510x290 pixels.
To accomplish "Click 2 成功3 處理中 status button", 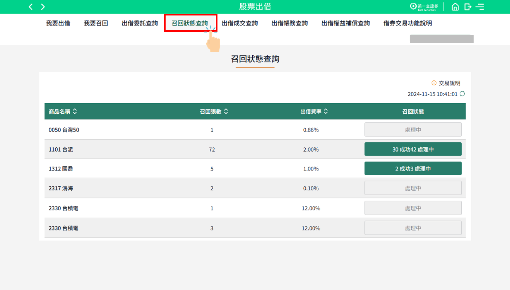I will (413, 169).
